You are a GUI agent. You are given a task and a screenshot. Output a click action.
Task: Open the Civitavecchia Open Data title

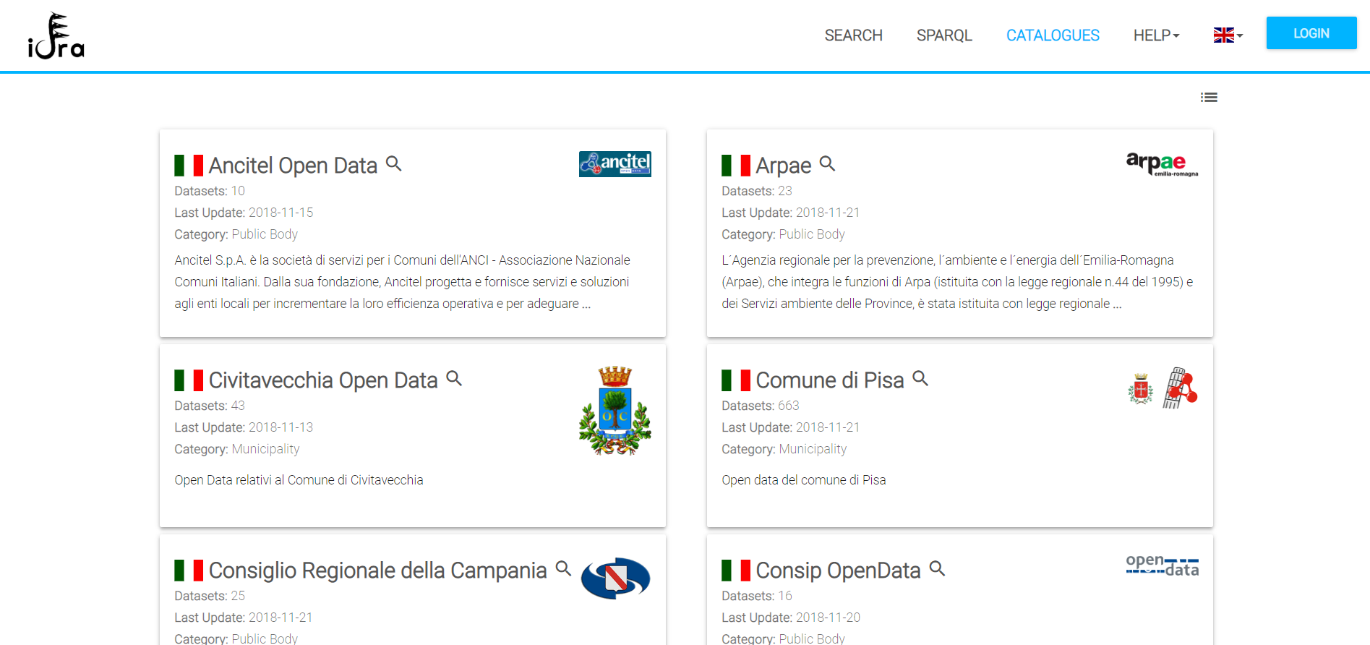(323, 380)
